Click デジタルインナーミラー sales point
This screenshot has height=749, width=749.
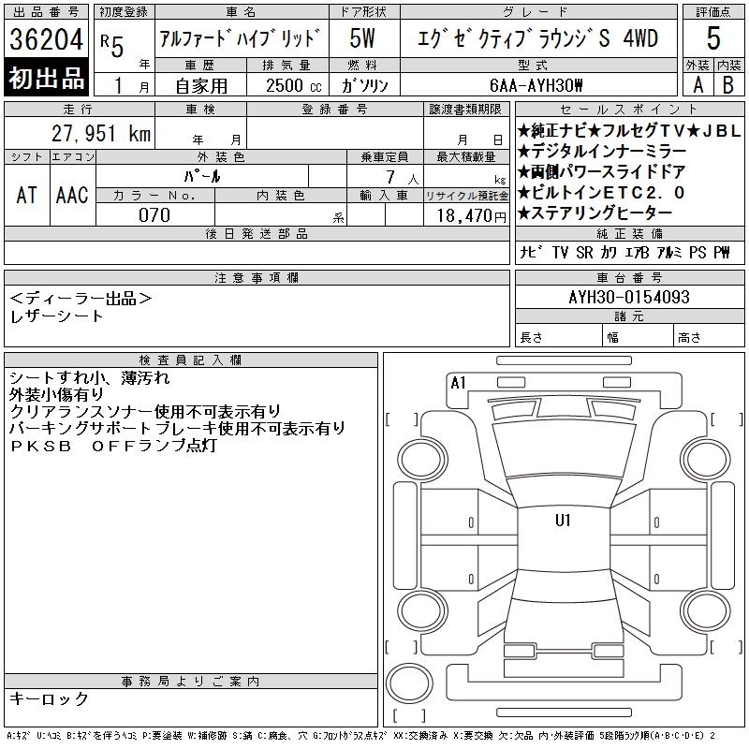602,151
